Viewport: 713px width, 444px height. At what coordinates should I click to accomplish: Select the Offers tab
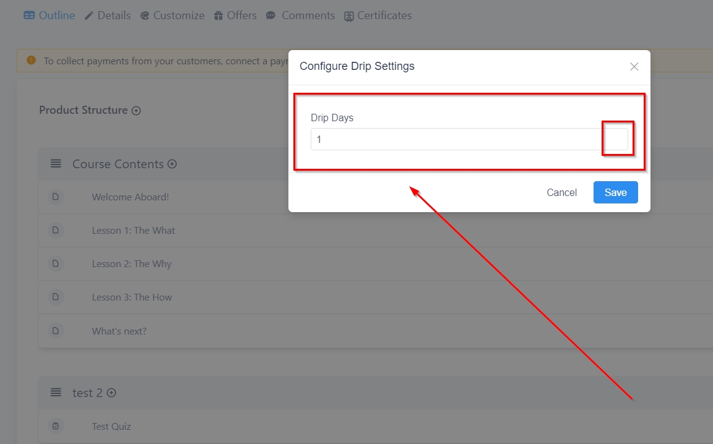coord(235,15)
